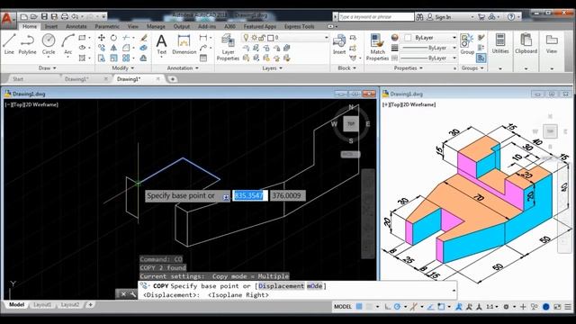This screenshot has width=576, height=324.
Task: Choose Displacement option in command line
Action: click(x=281, y=286)
